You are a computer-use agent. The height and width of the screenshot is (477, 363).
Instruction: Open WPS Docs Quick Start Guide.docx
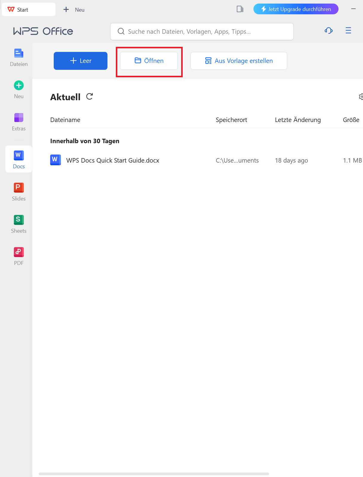tap(113, 160)
